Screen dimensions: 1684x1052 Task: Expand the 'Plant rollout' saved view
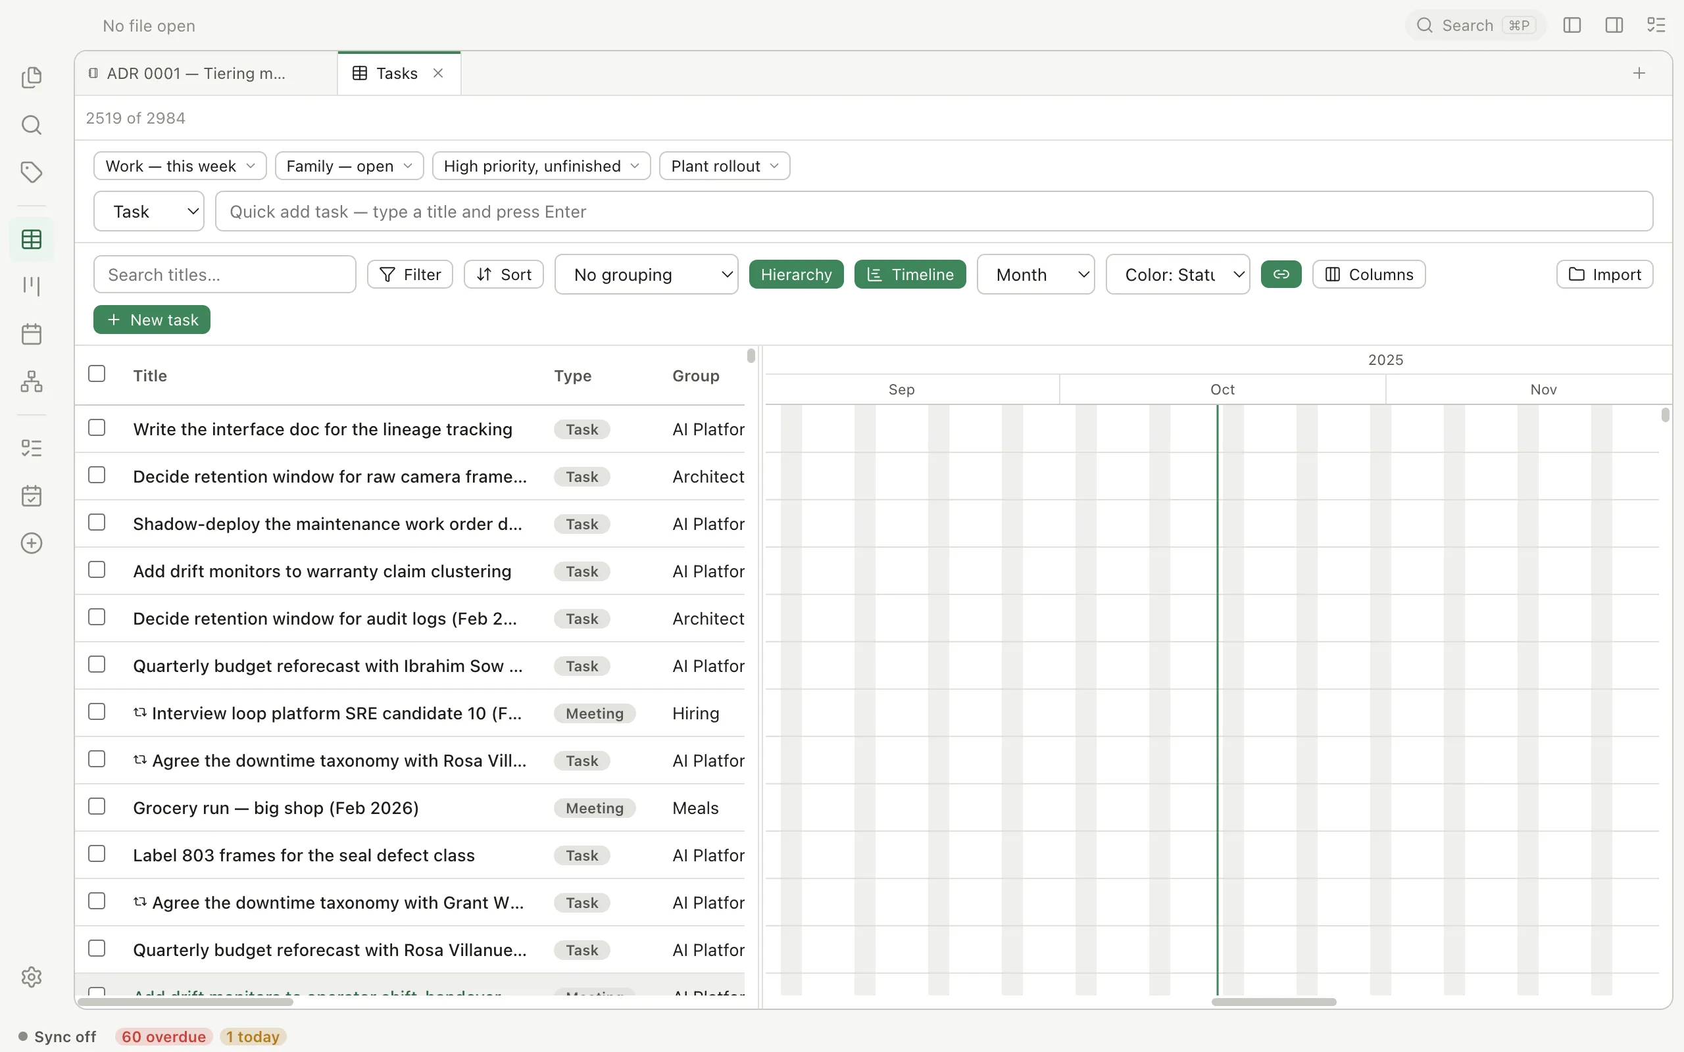click(x=724, y=166)
